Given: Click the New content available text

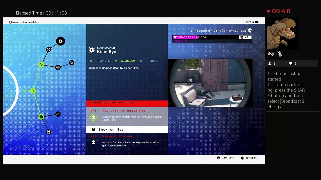Looking at the screenshot, I should point(26,22).
